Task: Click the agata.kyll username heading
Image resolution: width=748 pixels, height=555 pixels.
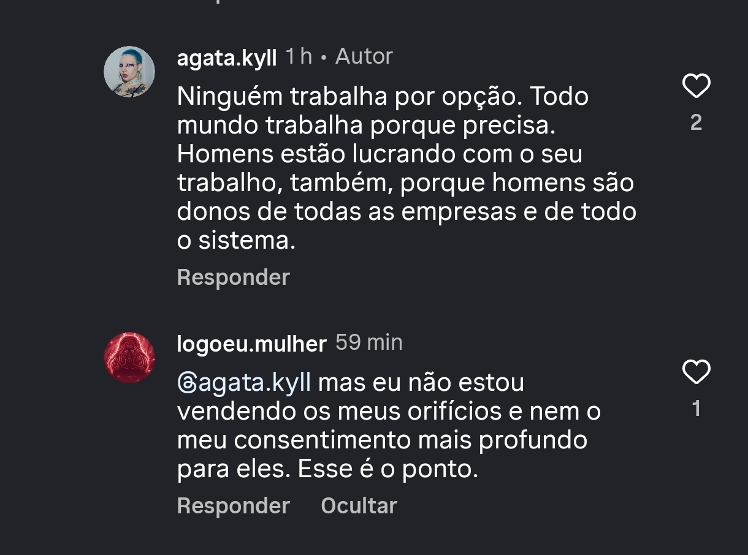Action: click(226, 58)
